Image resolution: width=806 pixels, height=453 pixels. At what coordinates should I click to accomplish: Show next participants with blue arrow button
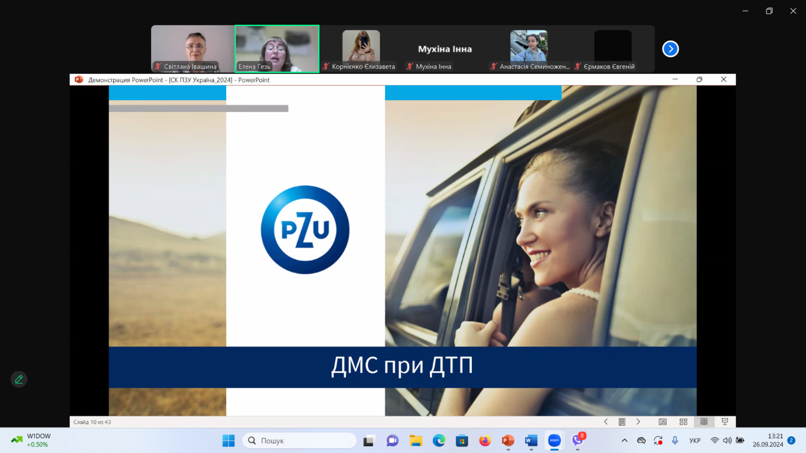click(670, 49)
